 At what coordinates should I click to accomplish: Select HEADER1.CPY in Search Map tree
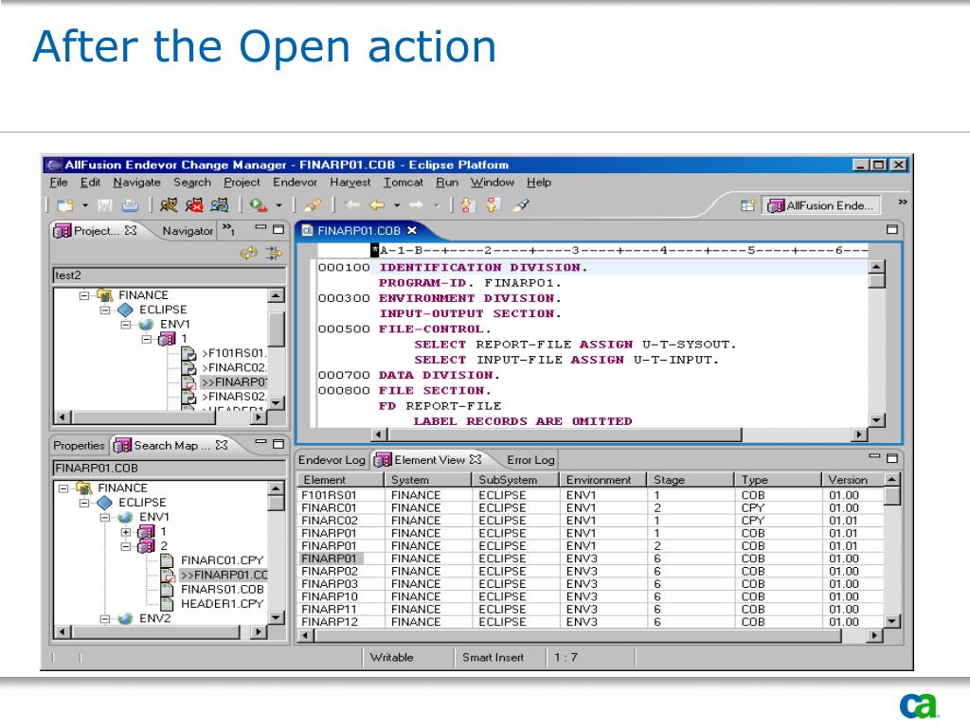pyautogui.click(x=222, y=604)
